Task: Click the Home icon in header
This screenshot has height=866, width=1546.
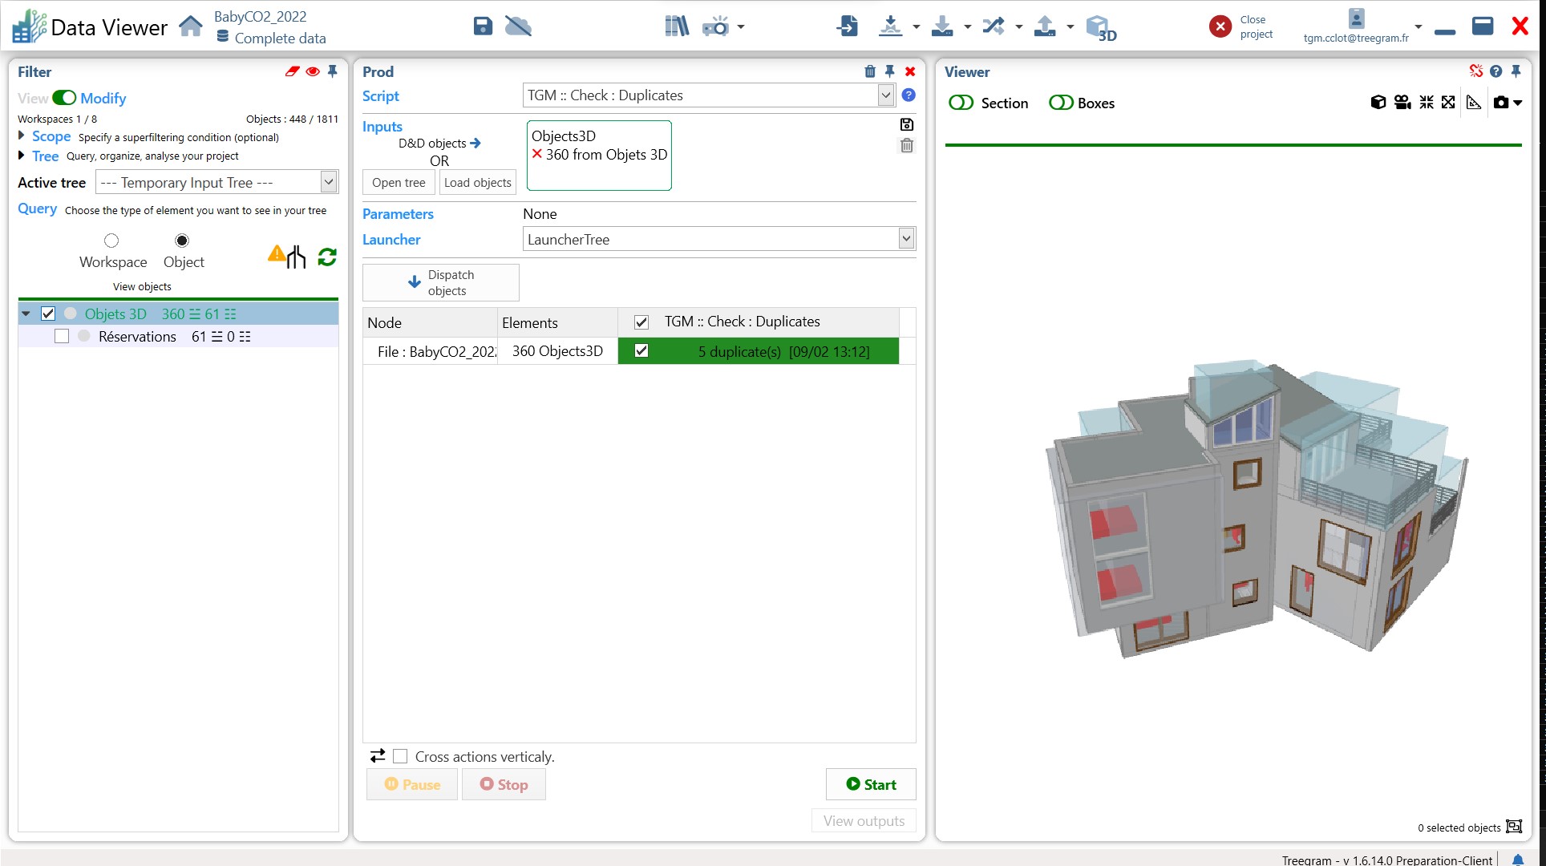Action: [x=191, y=26]
